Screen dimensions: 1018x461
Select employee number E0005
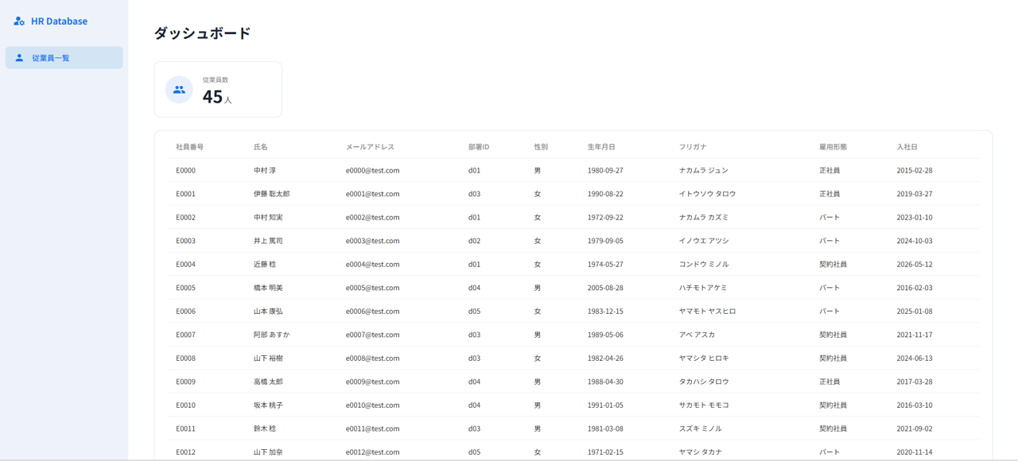click(x=185, y=288)
